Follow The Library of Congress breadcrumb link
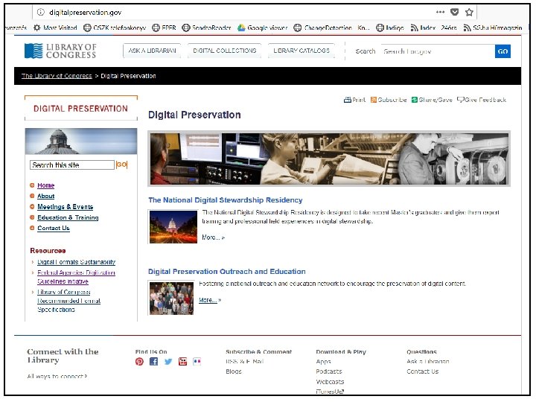The height and width of the screenshot is (402, 536). click(57, 76)
